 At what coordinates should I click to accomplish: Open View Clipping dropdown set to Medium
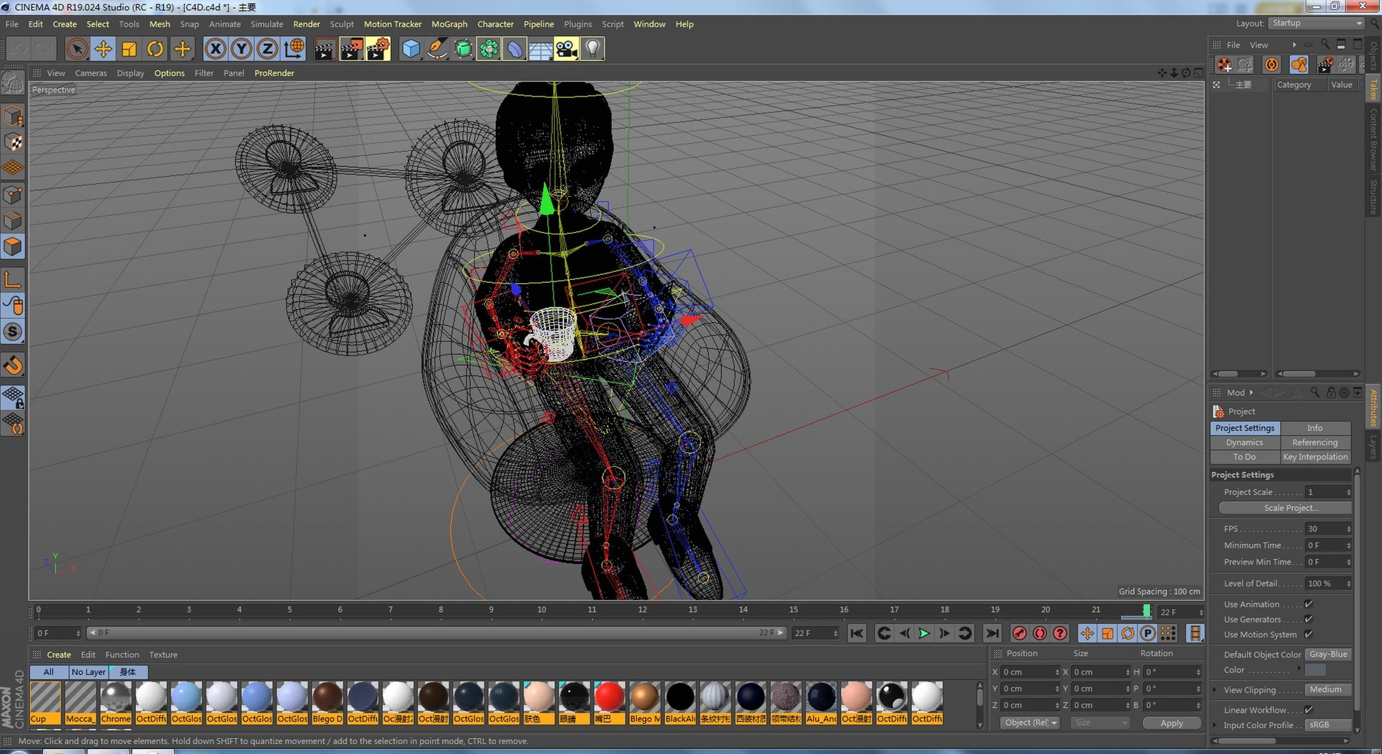click(x=1328, y=690)
